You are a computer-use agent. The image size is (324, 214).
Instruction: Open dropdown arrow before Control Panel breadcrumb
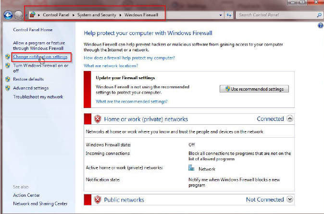pyautogui.click(x=39, y=15)
